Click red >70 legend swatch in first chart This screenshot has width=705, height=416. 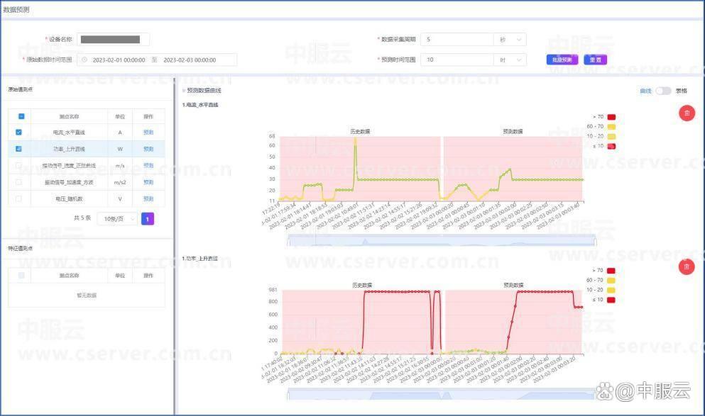pos(611,117)
